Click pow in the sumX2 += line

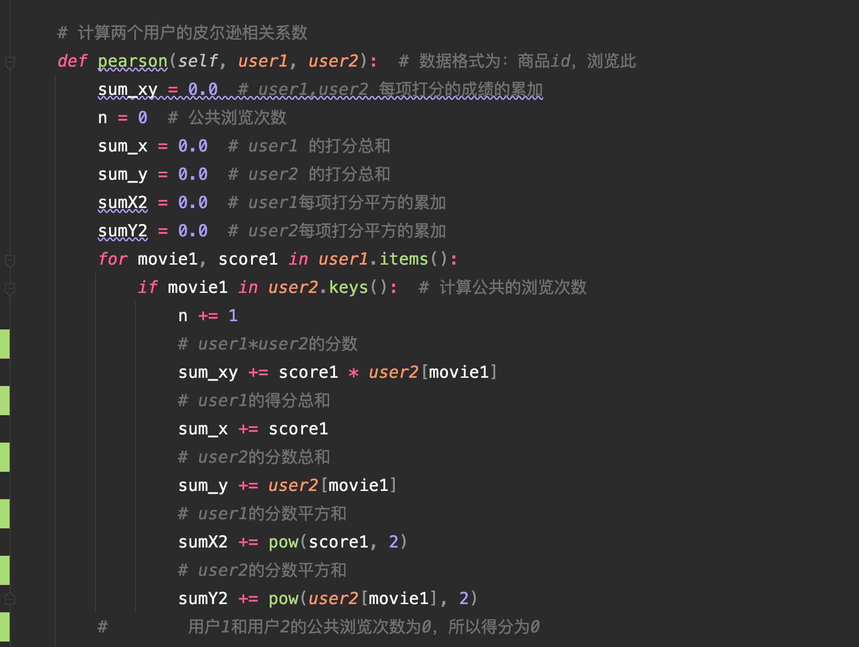[283, 542]
